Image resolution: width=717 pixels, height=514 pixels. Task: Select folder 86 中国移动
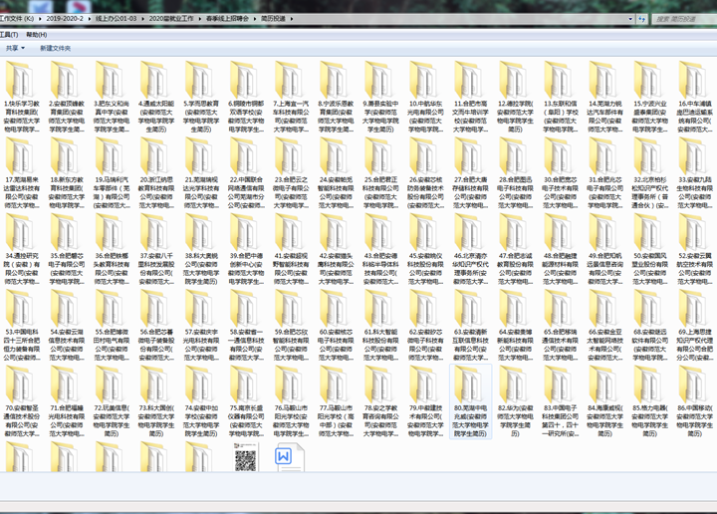pos(694,385)
